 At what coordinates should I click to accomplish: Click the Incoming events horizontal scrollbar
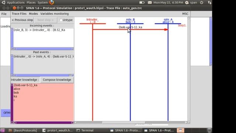pyautogui.click(x=44, y=49)
